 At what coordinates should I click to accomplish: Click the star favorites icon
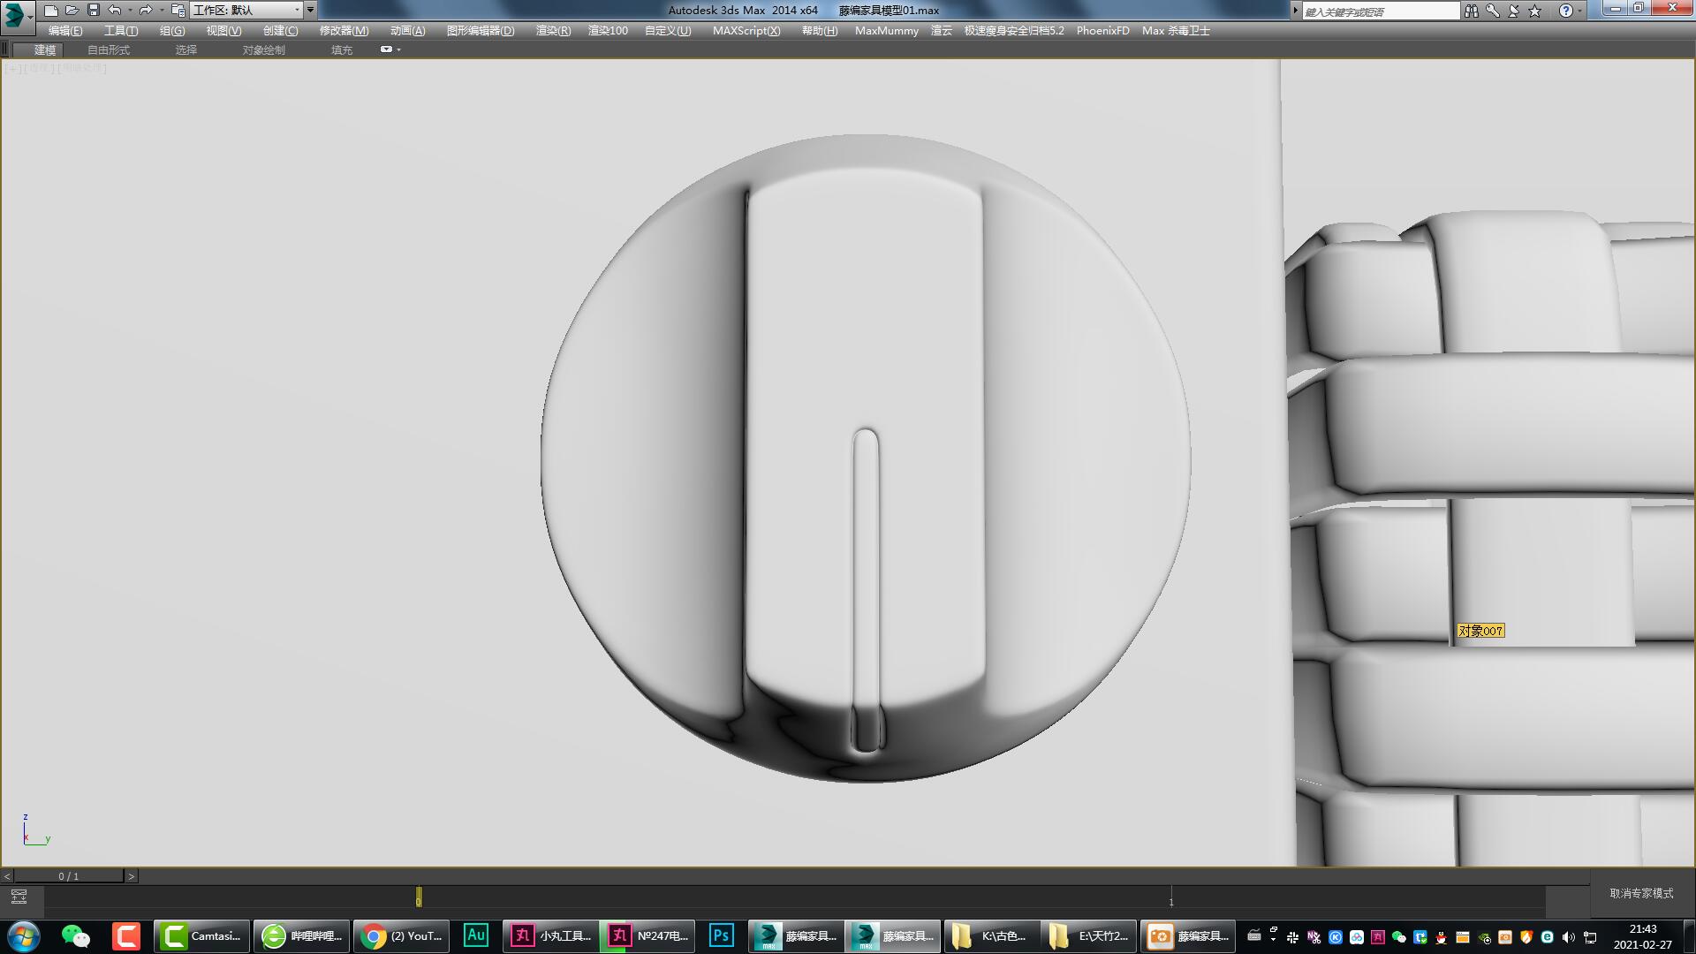pos(1535,11)
